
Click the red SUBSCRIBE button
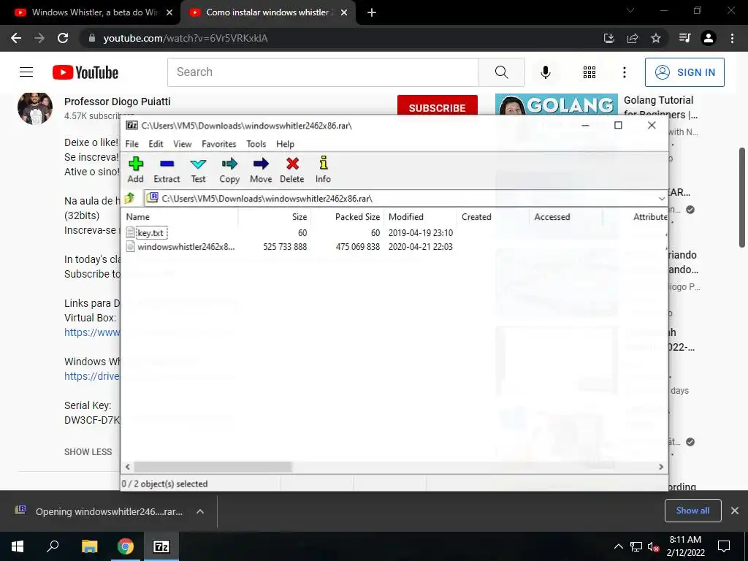point(437,106)
